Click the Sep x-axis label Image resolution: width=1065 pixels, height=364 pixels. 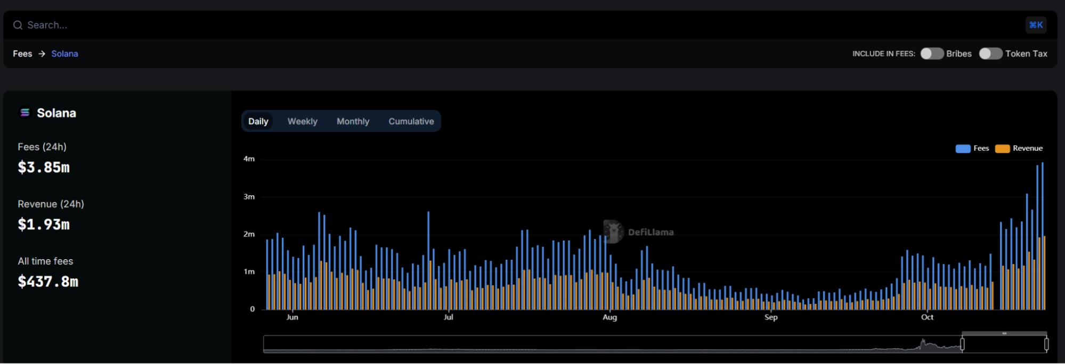[x=771, y=317]
